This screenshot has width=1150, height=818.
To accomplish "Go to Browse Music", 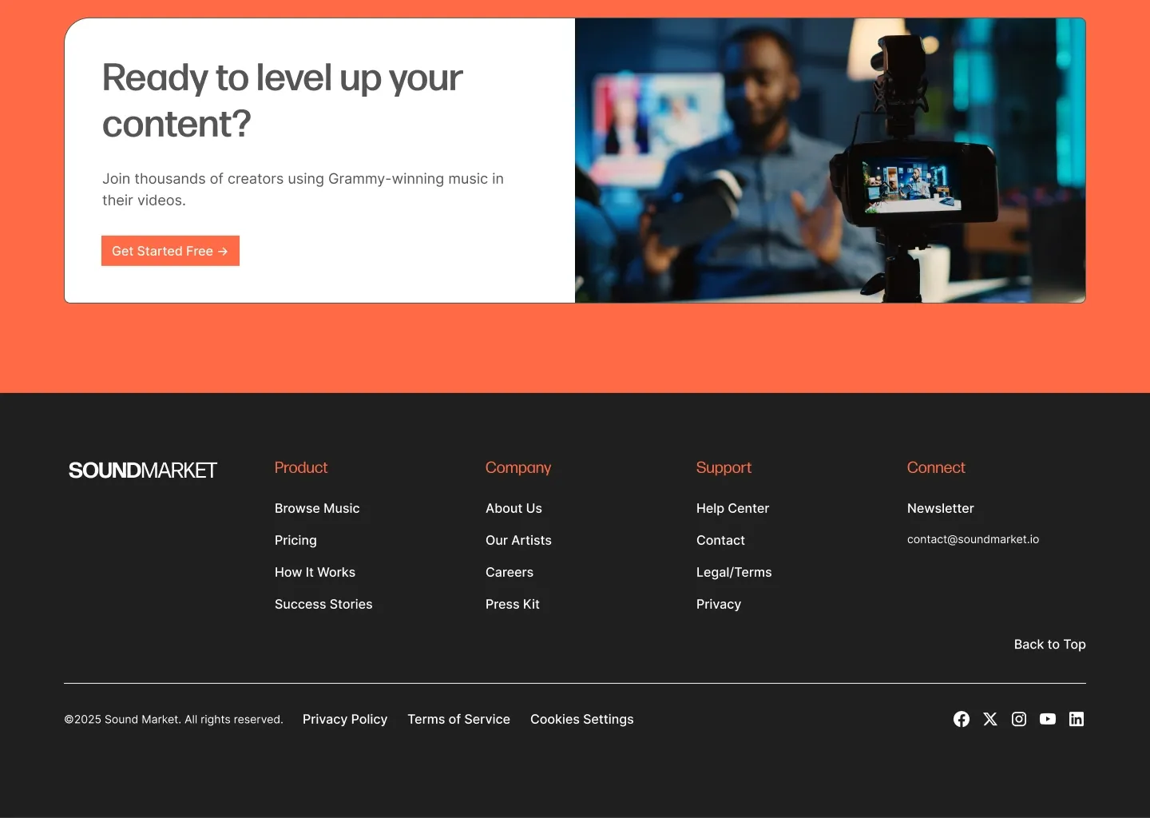I will (317, 508).
